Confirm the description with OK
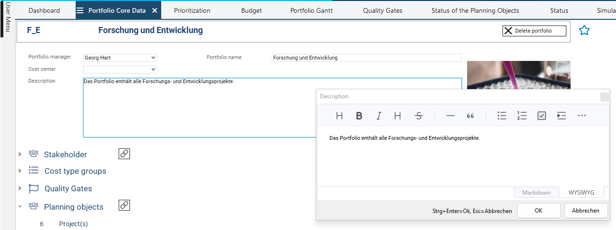 (x=538, y=211)
